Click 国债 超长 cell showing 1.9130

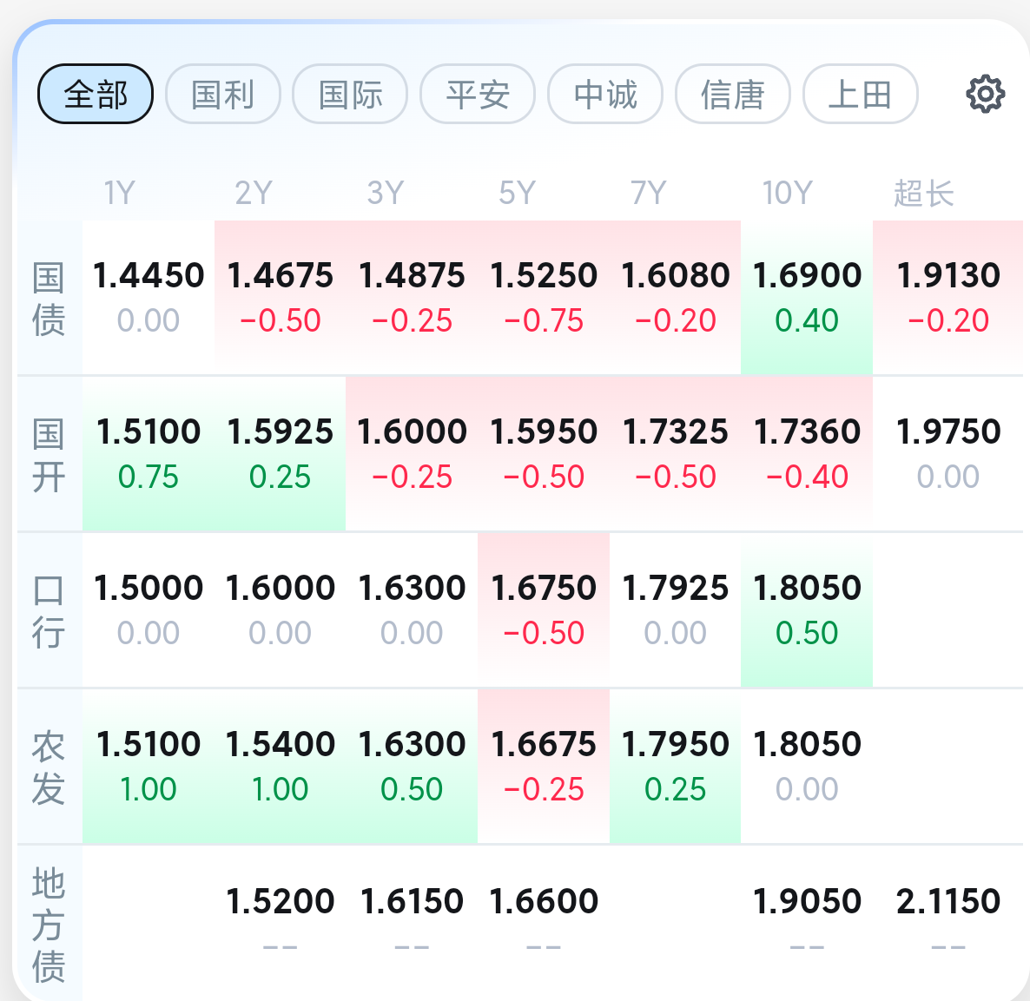pyautogui.click(x=947, y=298)
